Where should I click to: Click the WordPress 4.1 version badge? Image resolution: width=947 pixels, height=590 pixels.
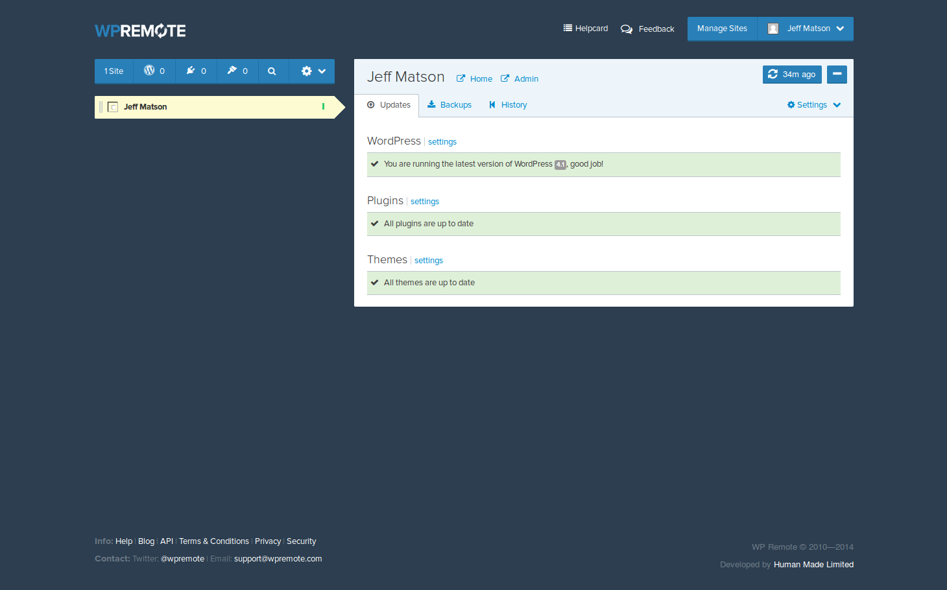pos(560,165)
